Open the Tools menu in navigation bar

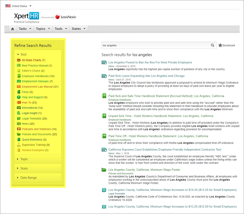tap(60, 29)
